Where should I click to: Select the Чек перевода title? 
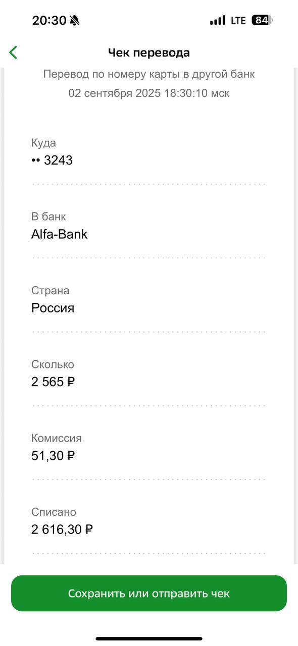149,52
